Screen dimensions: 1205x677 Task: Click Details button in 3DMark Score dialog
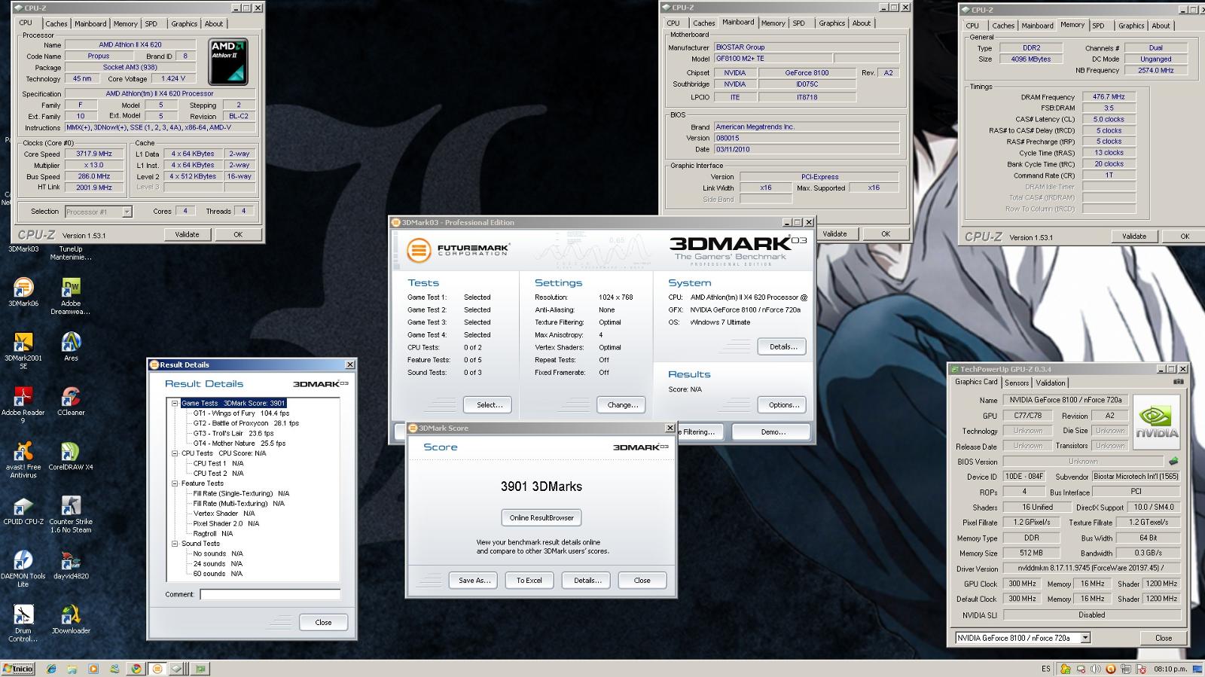coord(587,580)
